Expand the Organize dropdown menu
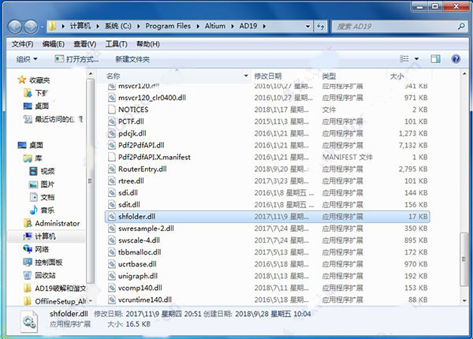Image resolution: width=473 pixels, height=339 pixels. point(27,59)
